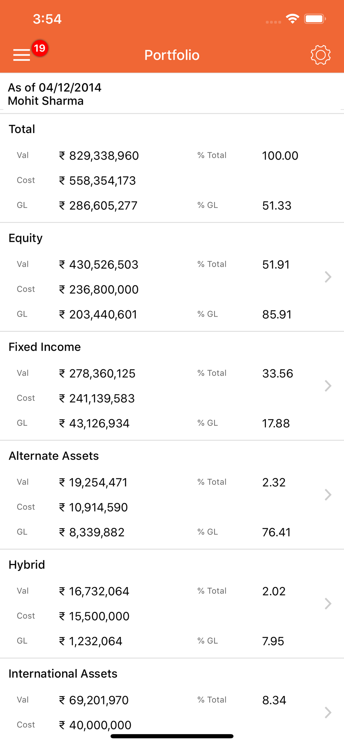Select the Fixed Income heading
Viewport: 344px width, 745px height.
tap(45, 347)
